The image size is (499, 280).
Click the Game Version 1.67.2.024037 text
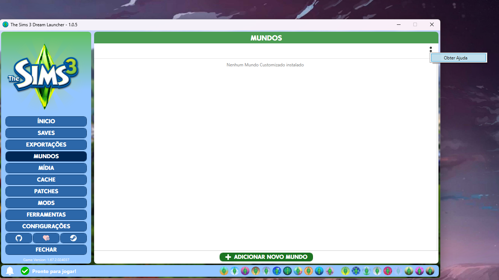46,260
